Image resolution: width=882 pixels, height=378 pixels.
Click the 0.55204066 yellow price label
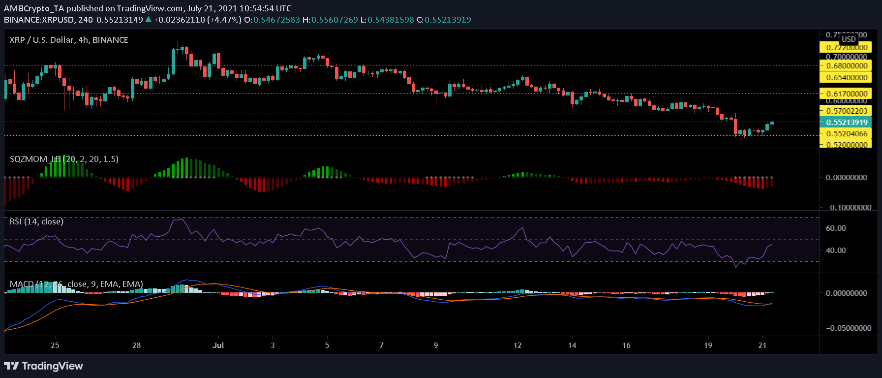[x=846, y=133]
